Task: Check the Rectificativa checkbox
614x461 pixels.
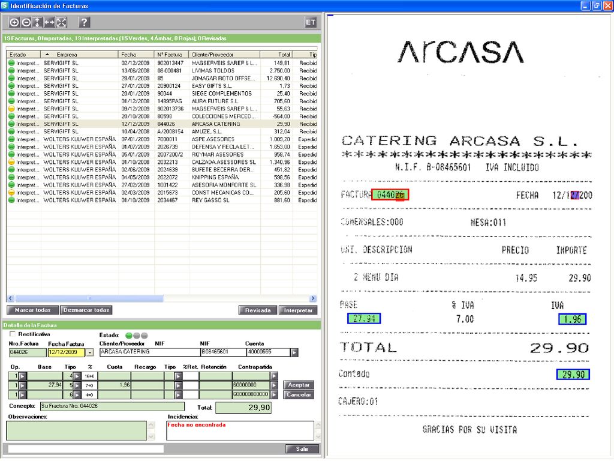Action: pos(13,334)
